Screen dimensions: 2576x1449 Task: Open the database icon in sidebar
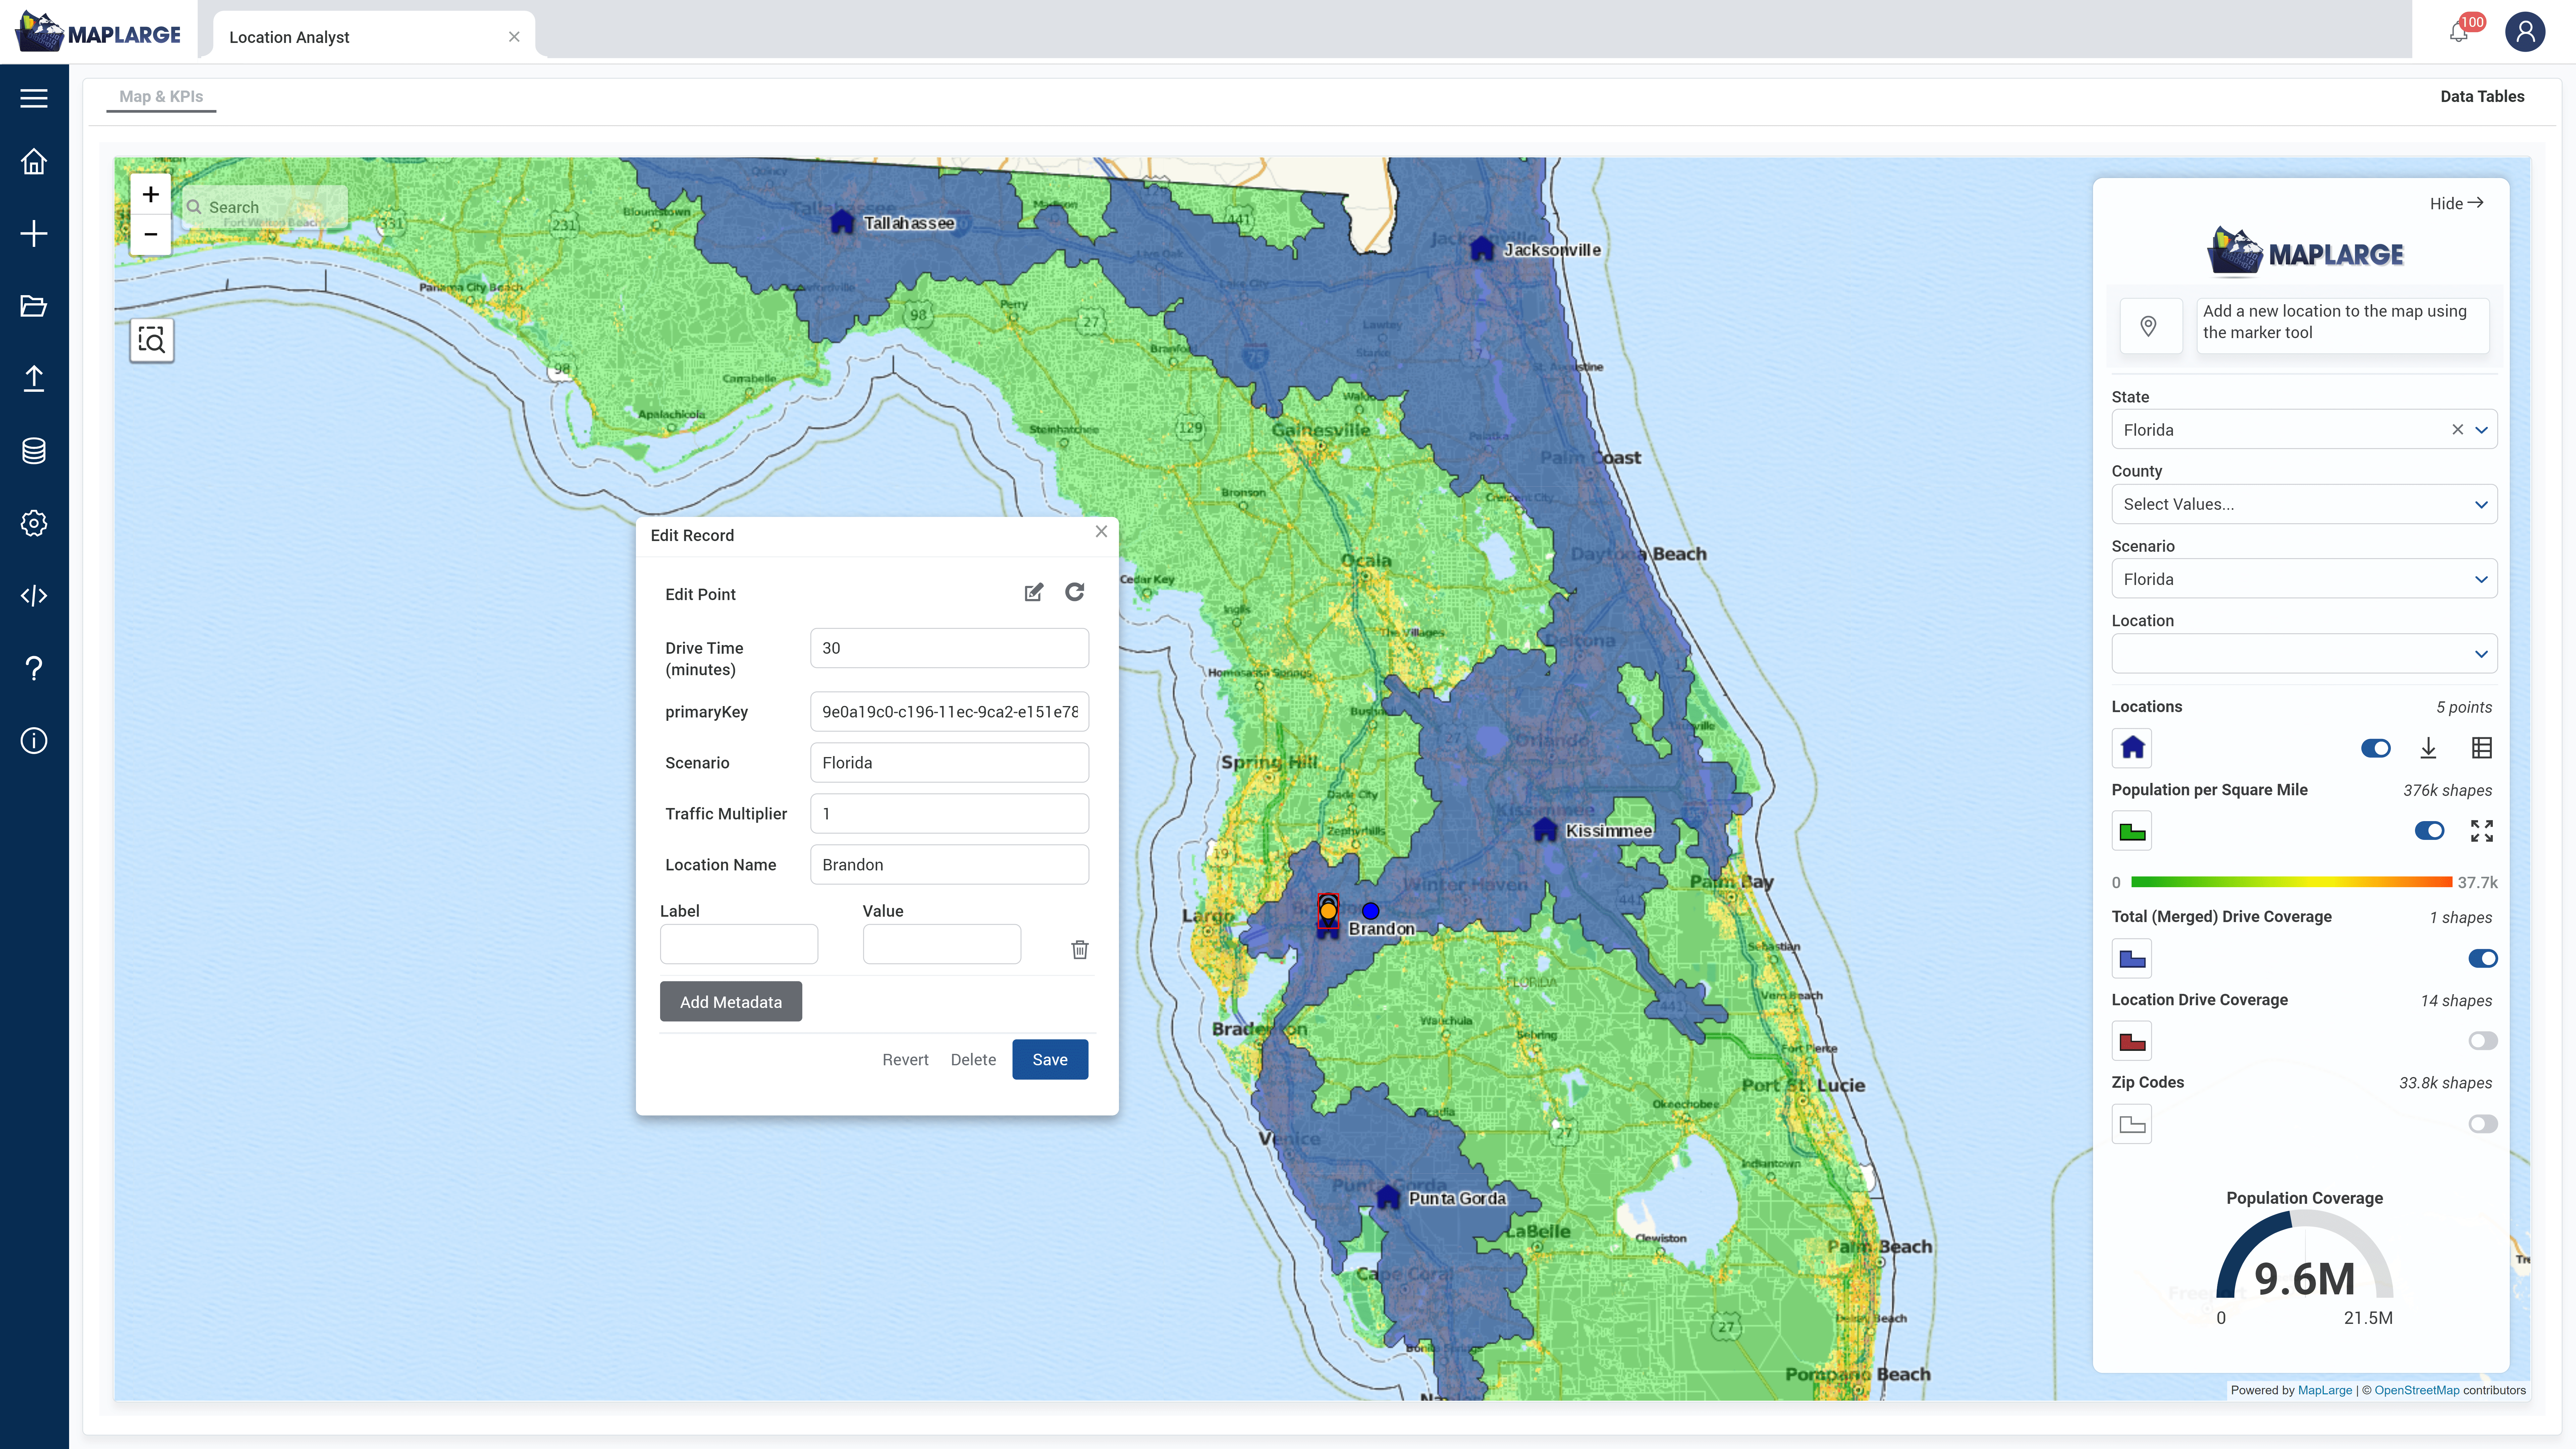pyautogui.click(x=34, y=451)
